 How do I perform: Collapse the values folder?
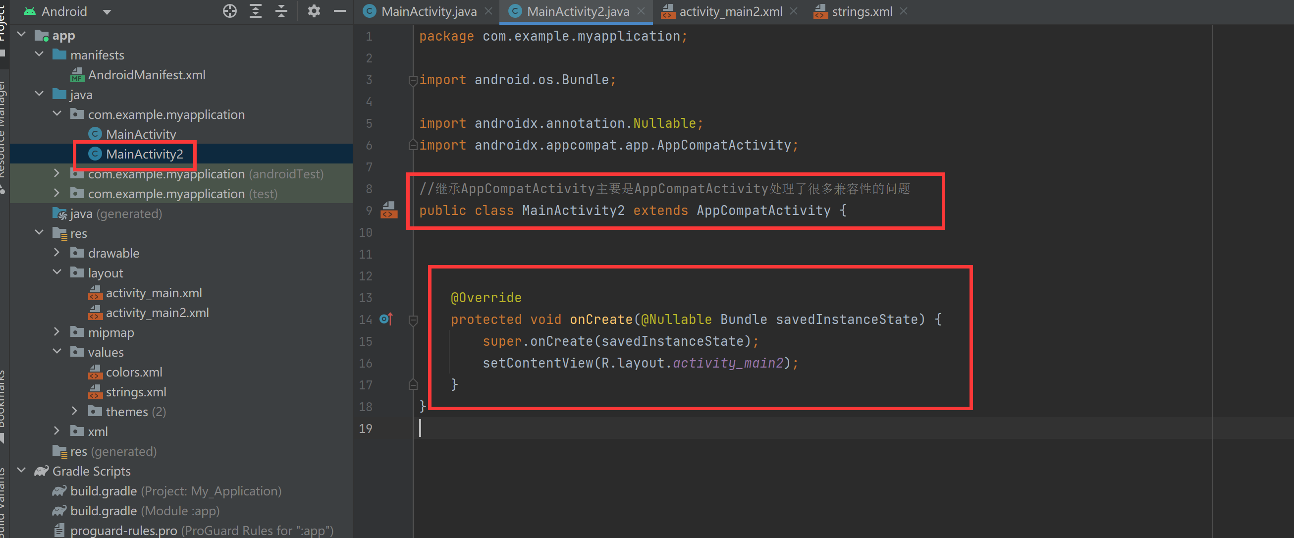[57, 352]
